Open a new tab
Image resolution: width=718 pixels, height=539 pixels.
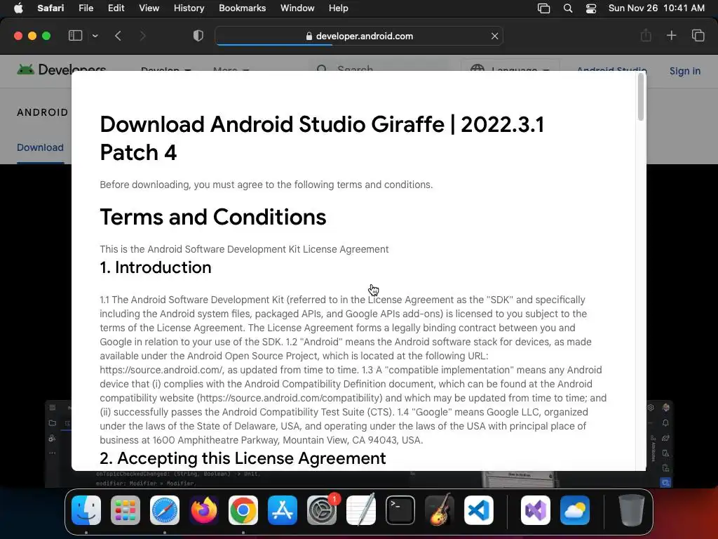coord(671,35)
